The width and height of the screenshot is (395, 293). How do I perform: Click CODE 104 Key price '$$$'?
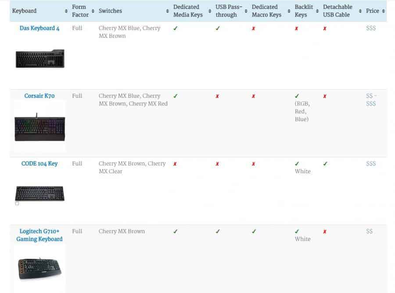[371, 164]
